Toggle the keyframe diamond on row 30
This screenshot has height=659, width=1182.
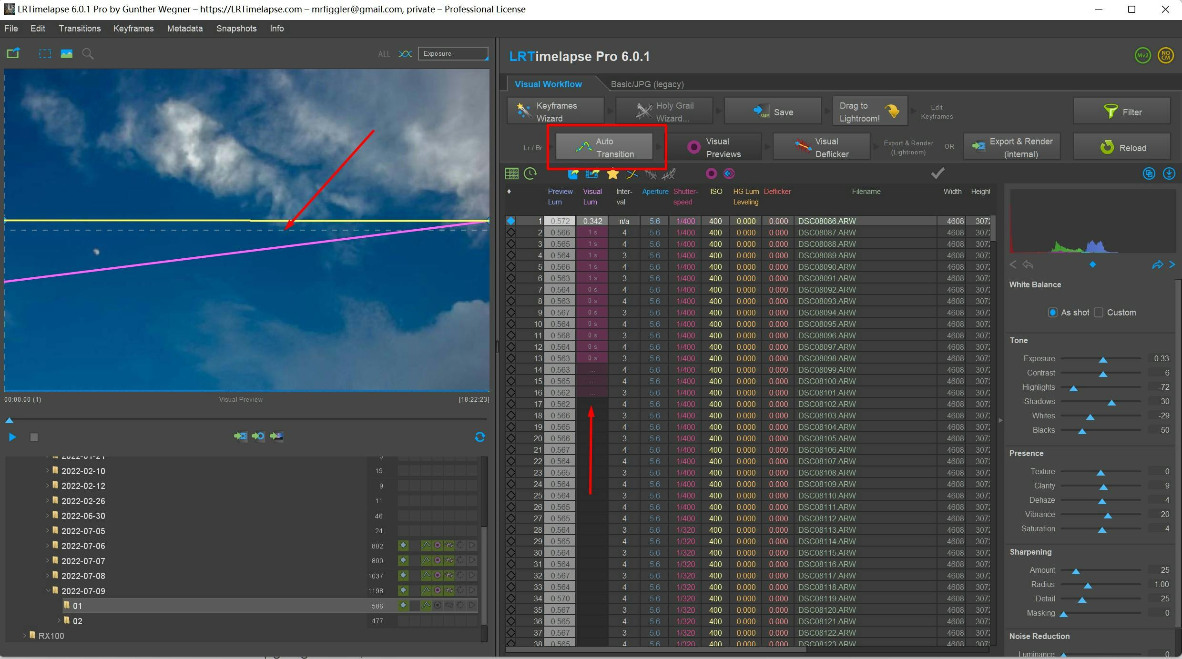[511, 553]
